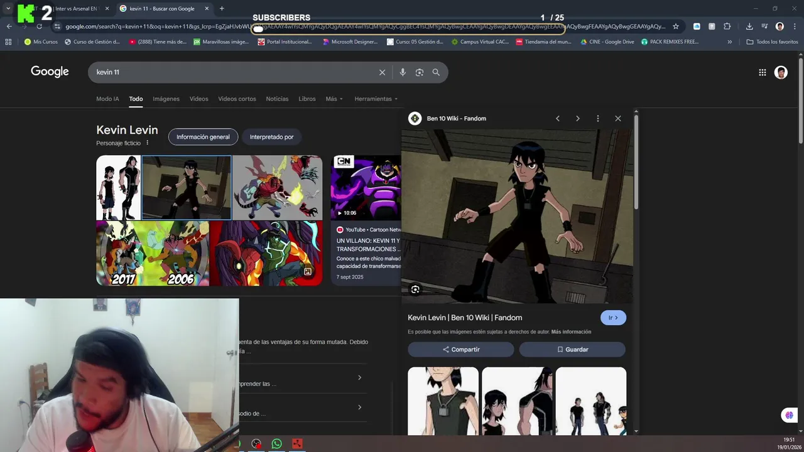Open Google account profile picture

(781, 72)
